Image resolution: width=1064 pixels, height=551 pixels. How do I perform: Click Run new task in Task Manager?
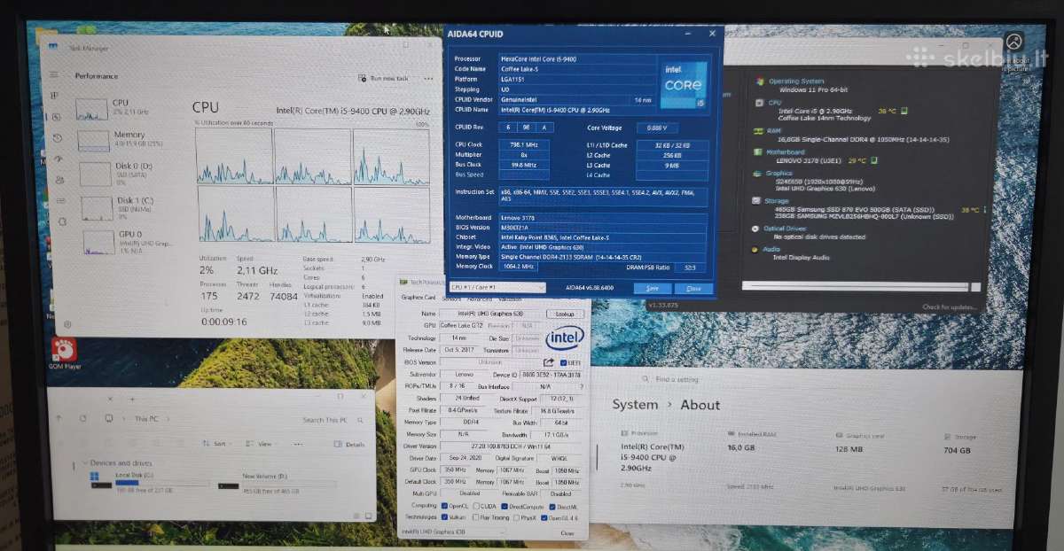pyautogui.click(x=384, y=78)
